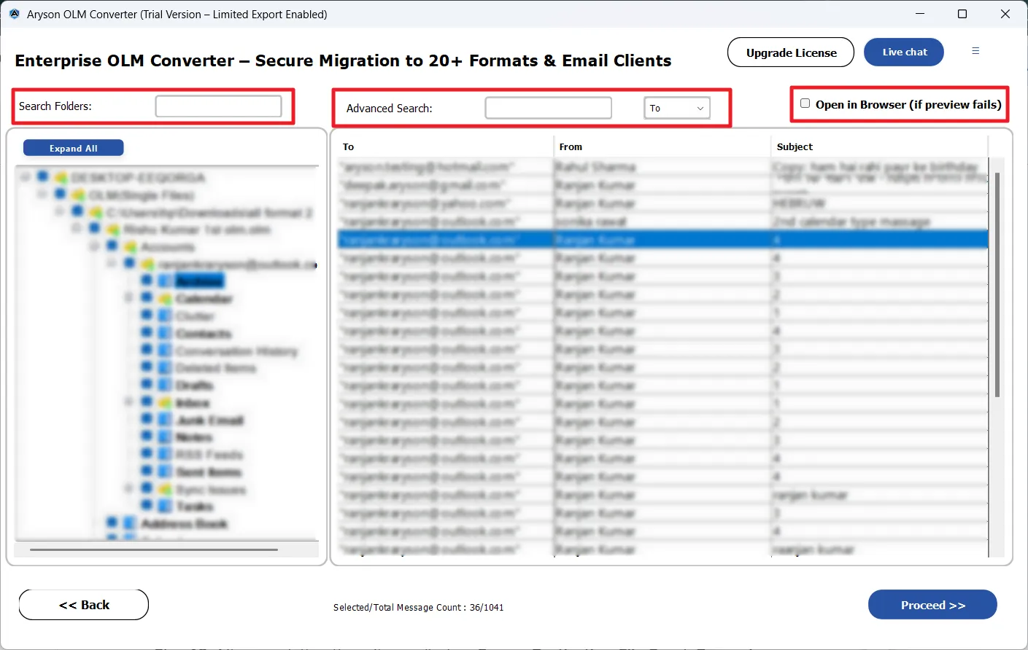Toggle the Clutter folder checkbox
The image size is (1028, 650).
click(147, 316)
